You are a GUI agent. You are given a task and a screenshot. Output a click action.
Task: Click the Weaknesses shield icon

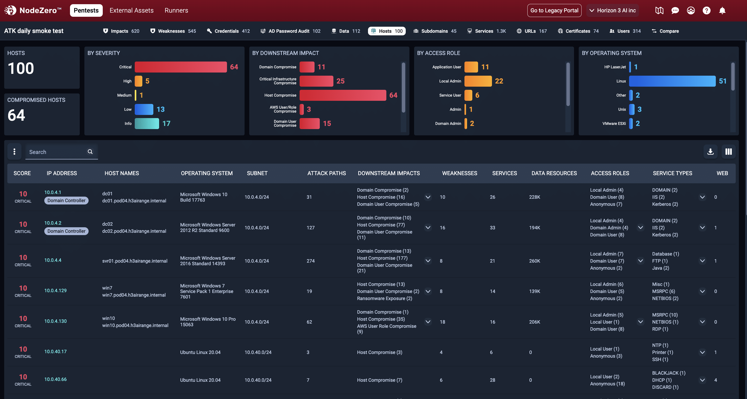(153, 31)
